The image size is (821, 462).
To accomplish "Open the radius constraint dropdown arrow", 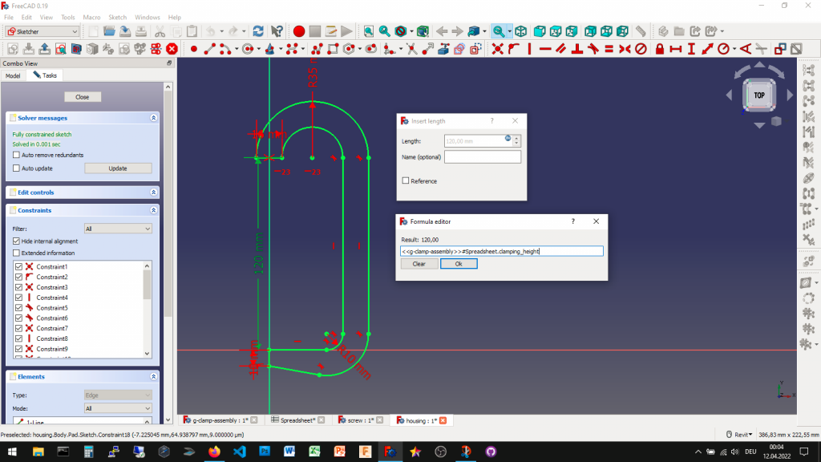I will click(734, 49).
